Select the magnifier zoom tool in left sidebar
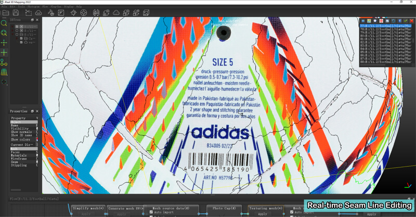 pyautogui.click(x=4, y=23)
